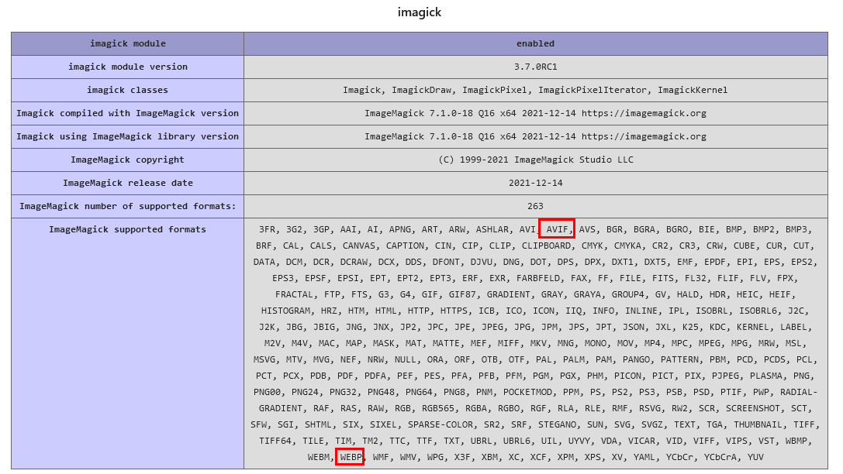Click "AVIF" in the formats list
This screenshot has height=474, width=843.
coord(557,229)
